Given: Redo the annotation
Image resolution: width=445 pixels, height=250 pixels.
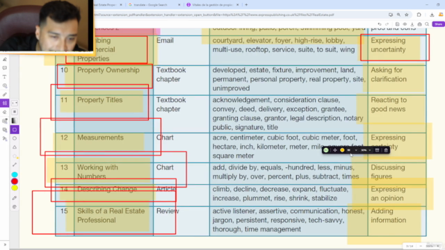Looking at the screenshot, I should (x=387, y=24).
